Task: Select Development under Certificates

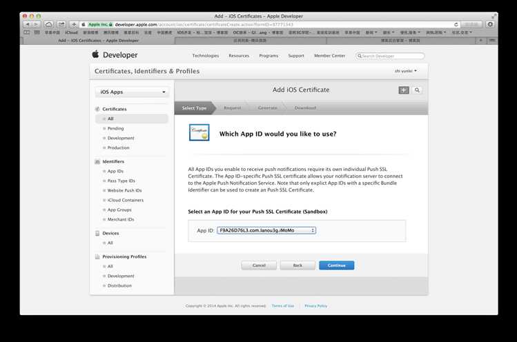Action: 121,138
